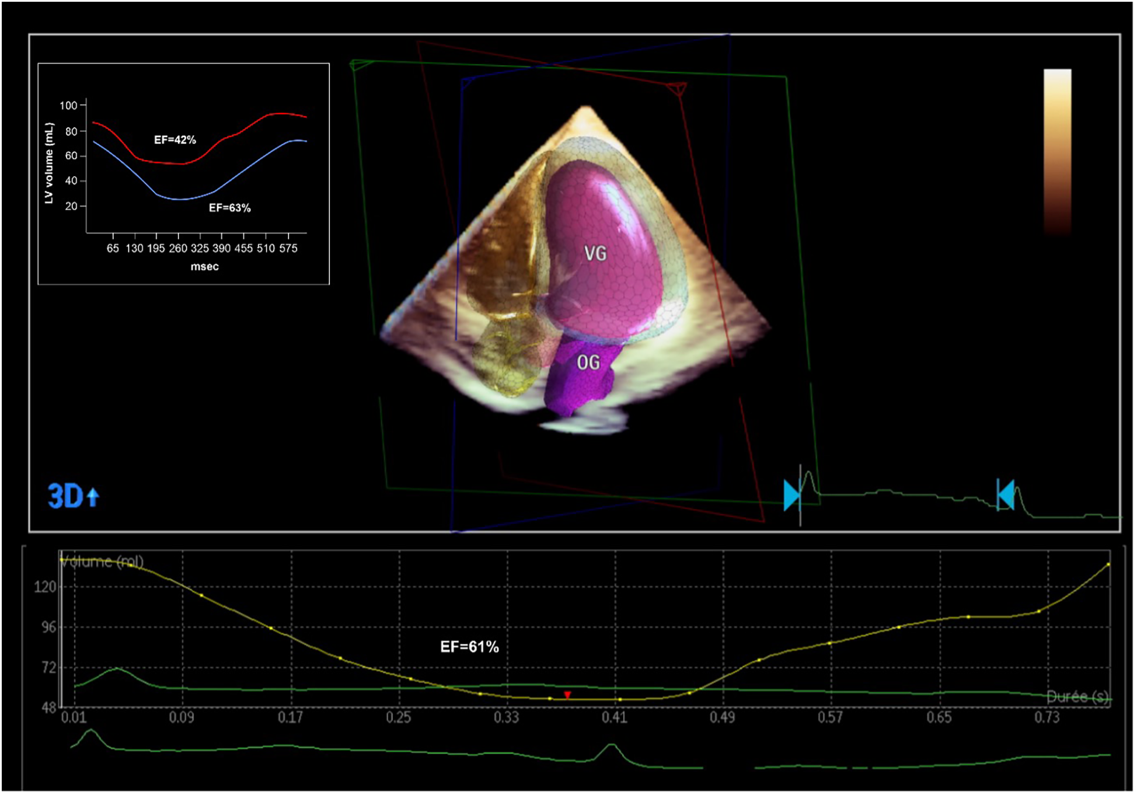
Task: Click the EF=42% label in the inset
Action: (175, 140)
